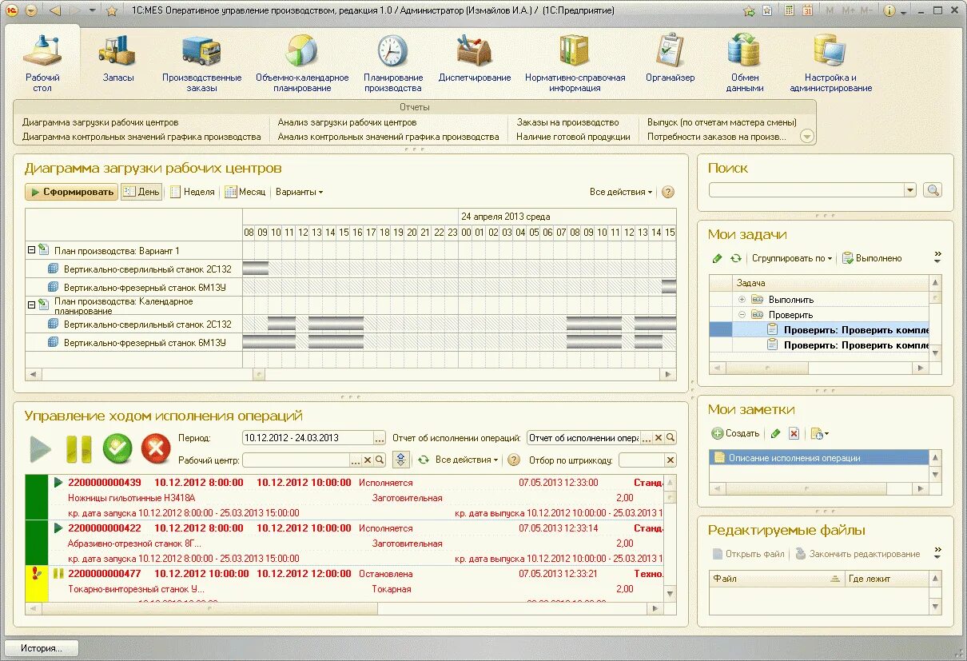
Task: Open the calendar icon in title bar
Action: (x=808, y=10)
